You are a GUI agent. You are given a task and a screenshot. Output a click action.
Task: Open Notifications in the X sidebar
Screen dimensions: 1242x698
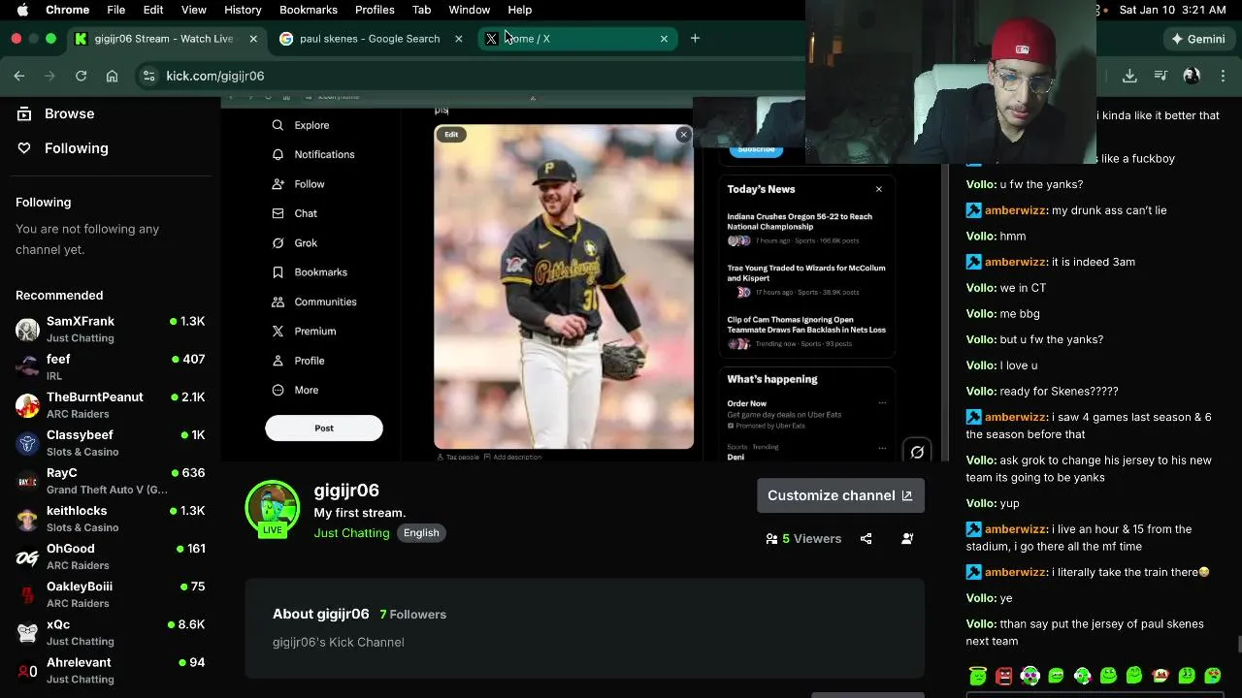click(x=313, y=154)
